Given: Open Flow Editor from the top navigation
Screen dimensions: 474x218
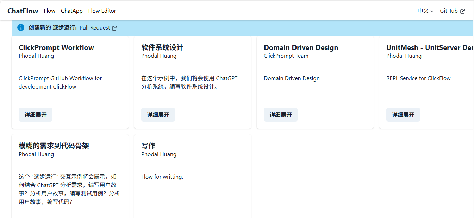Looking at the screenshot, I should [102, 11].
